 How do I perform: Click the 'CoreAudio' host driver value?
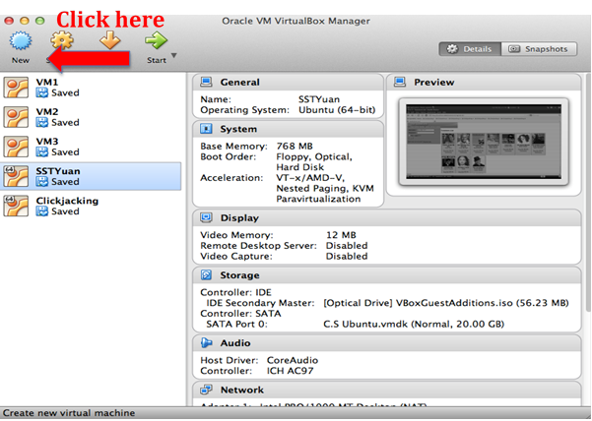coord(293,360)
